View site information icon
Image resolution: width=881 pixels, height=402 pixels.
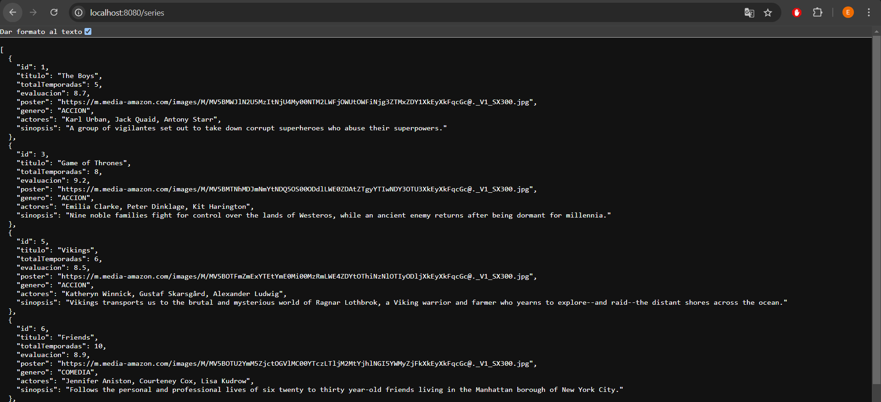[79, 13]
